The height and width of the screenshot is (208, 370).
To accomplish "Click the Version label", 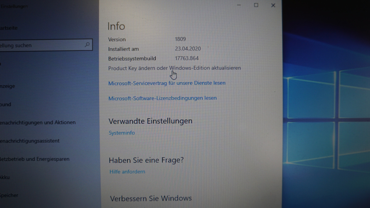I will [117, 39].
